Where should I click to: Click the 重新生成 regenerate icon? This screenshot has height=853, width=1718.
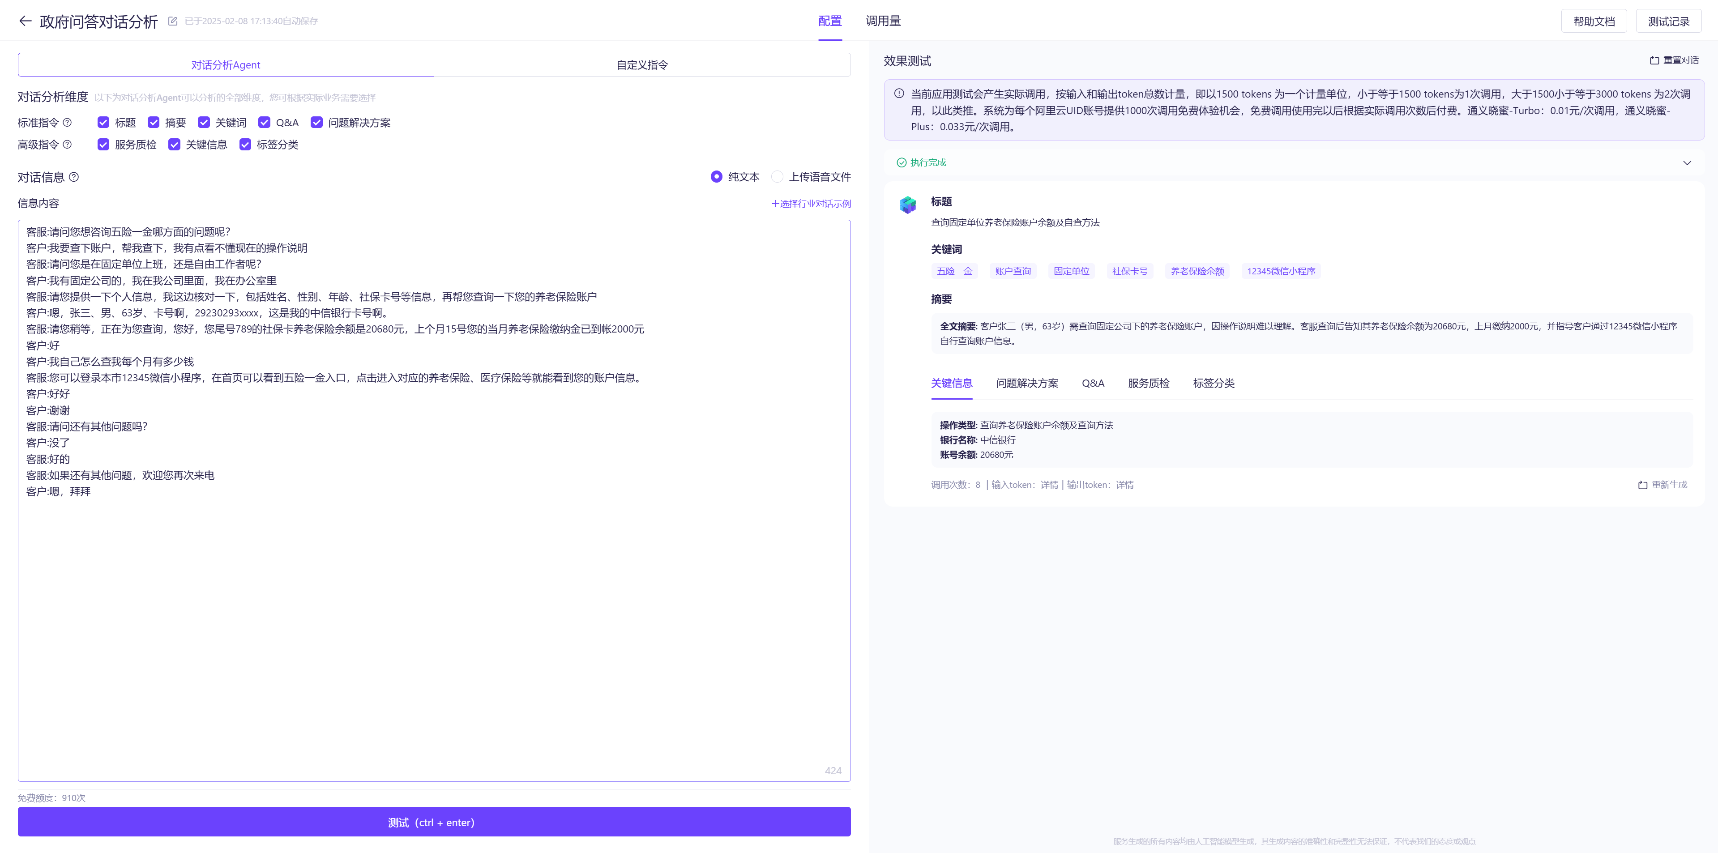point(1643,485)
